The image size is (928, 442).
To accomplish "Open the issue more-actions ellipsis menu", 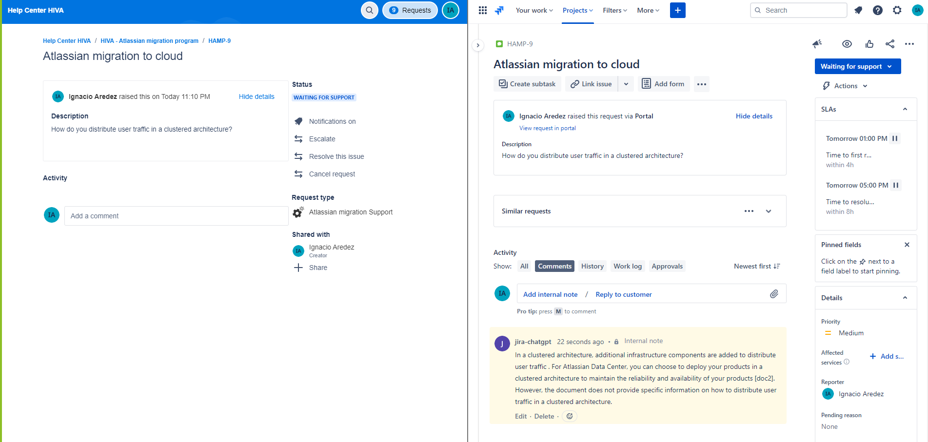I will 909,44.
